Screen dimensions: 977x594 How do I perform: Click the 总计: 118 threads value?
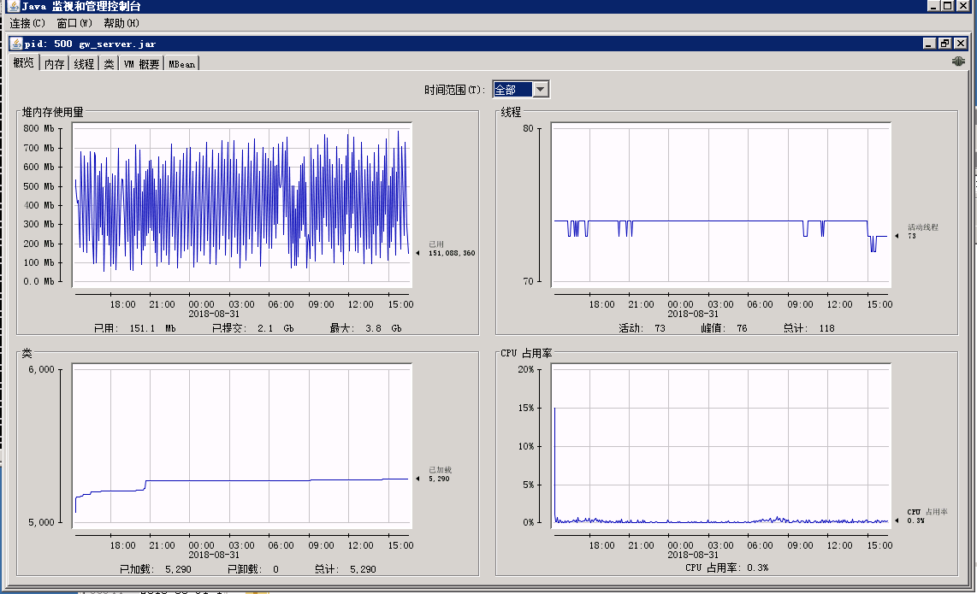coord(808,328)
